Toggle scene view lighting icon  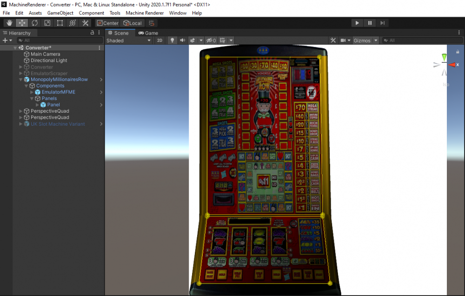tap(172, 40)
